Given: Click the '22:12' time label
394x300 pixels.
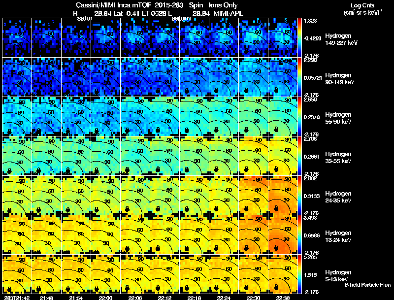Looking at the screenshot, I should [x=165, y=298].
